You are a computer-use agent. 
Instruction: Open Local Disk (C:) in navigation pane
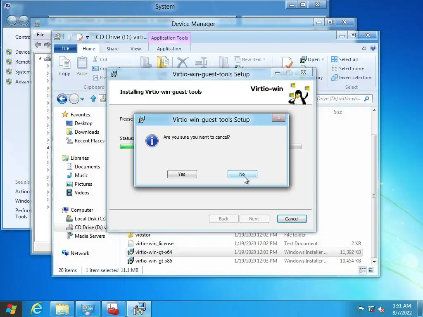[90, 219]
